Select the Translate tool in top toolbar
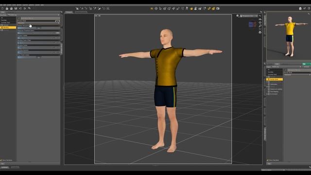 click(x=173, y=9)
